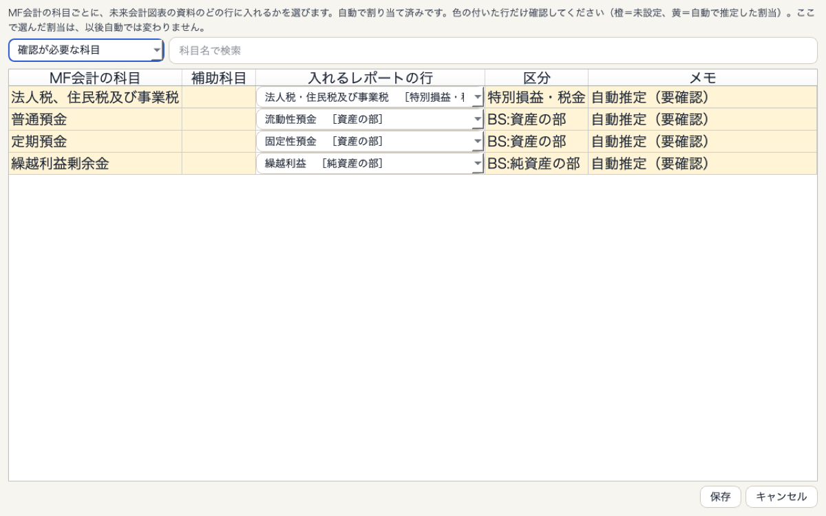Viewport: 826px width, 516px height.
Task: Click the メモ column header
Action: click(x=703, y=78)
